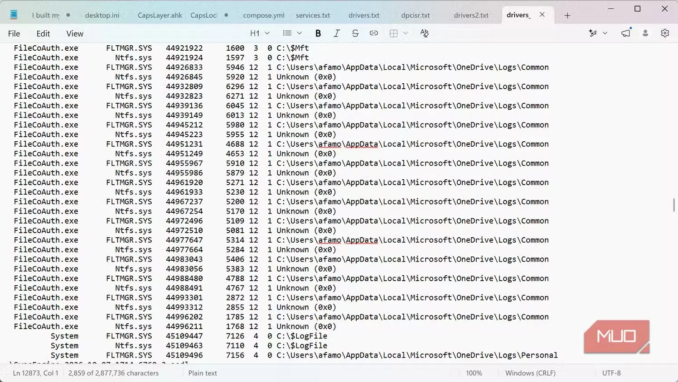The height and width of the screenshot is (382, 678).
Task: Open the Copilot rewrite tool
Action: coord(592,33)
